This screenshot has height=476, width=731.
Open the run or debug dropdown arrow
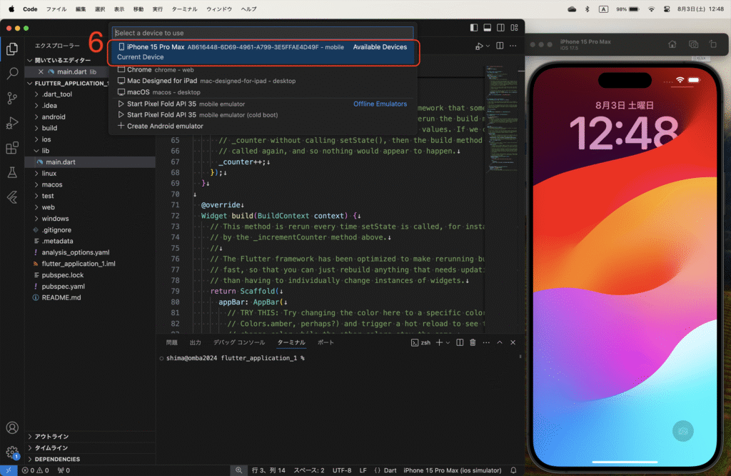tap(488, 46)
